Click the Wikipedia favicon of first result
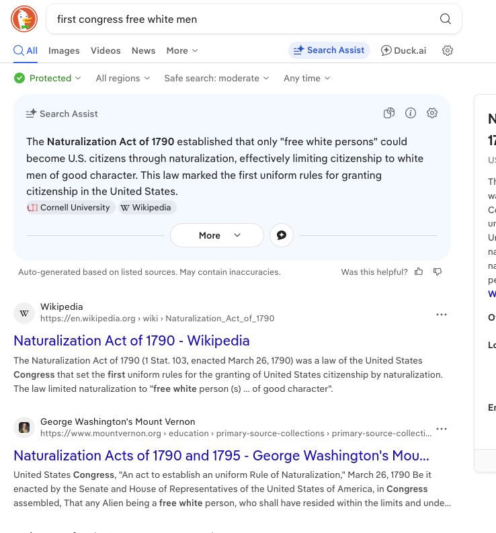The width and height of the screenshot is (496, 533). tap(24, 313)
